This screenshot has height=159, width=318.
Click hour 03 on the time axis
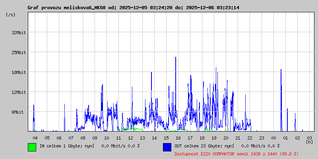point(309,138)
